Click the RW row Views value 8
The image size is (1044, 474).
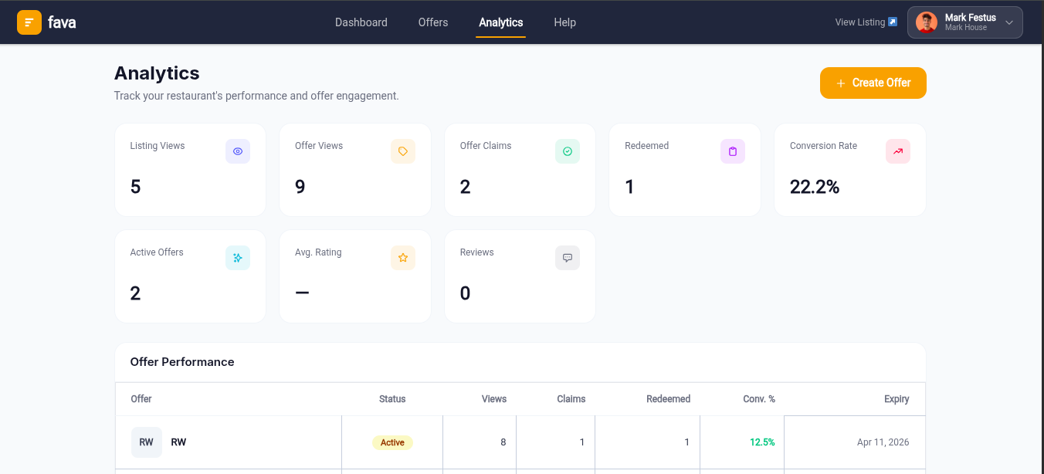pyautogui.click(x=503, y=442)
